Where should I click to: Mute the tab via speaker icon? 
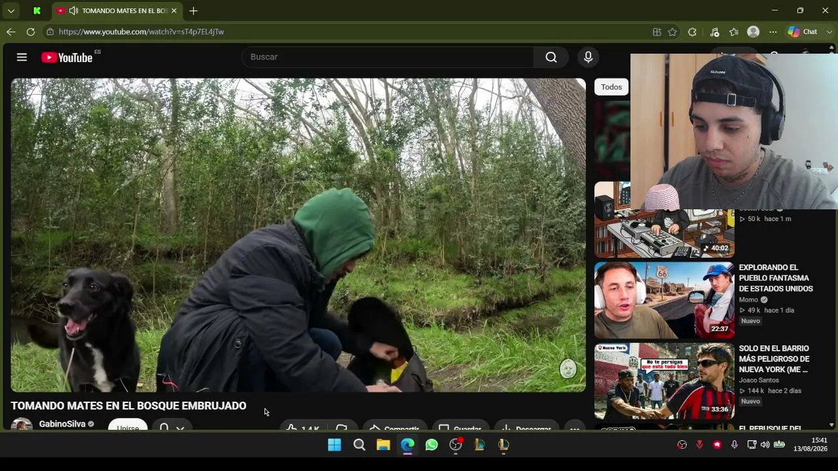click(73, 10)
